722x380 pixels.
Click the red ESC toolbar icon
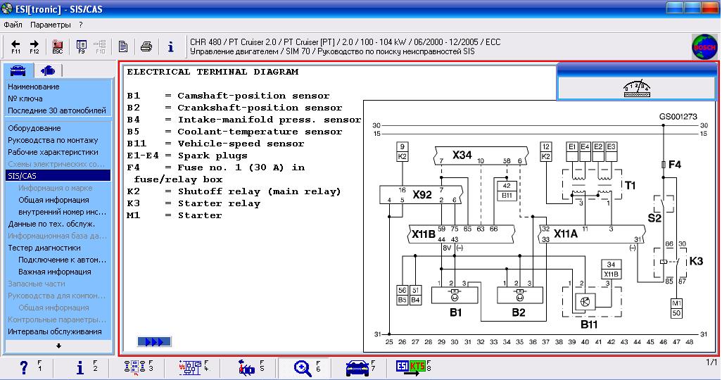click(x=58, y=46)
